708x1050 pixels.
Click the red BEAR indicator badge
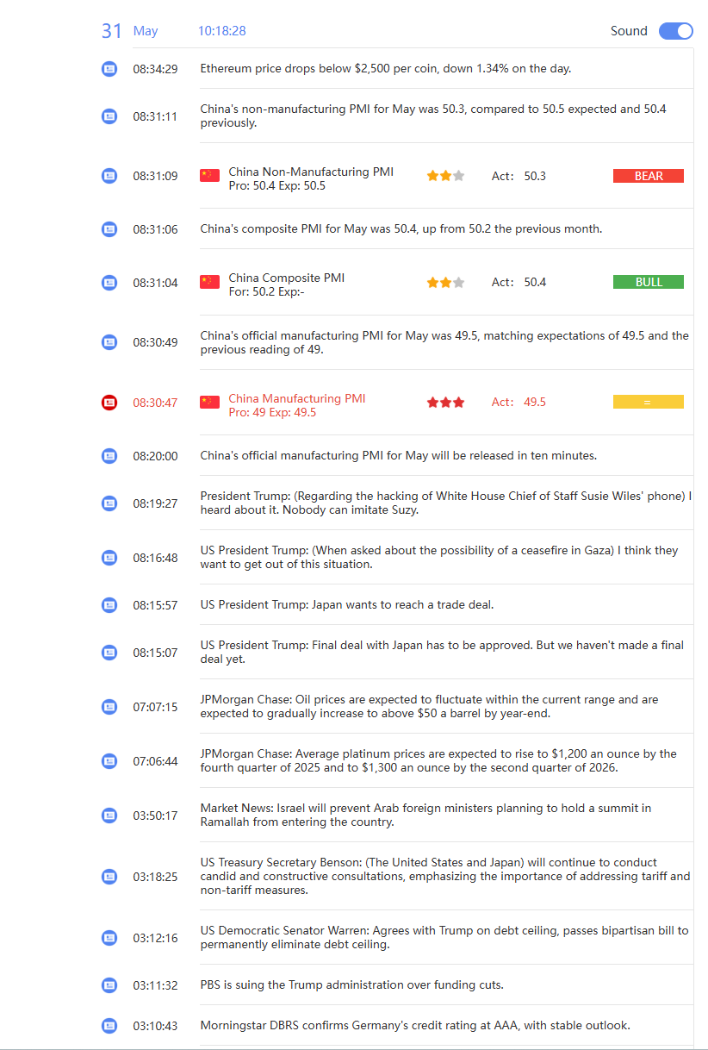click(x=649, y=176)
